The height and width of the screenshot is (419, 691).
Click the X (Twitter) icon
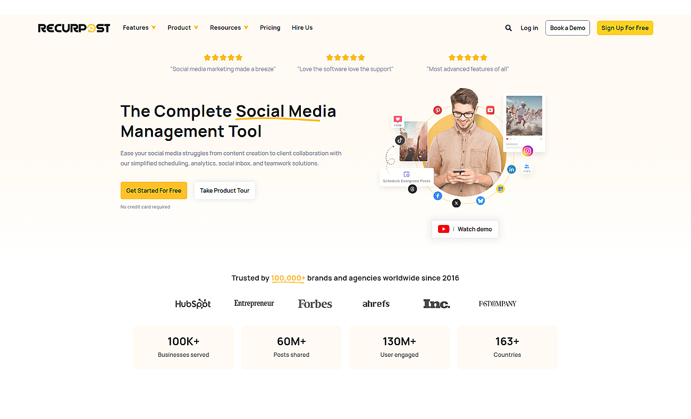pos(456,203)
